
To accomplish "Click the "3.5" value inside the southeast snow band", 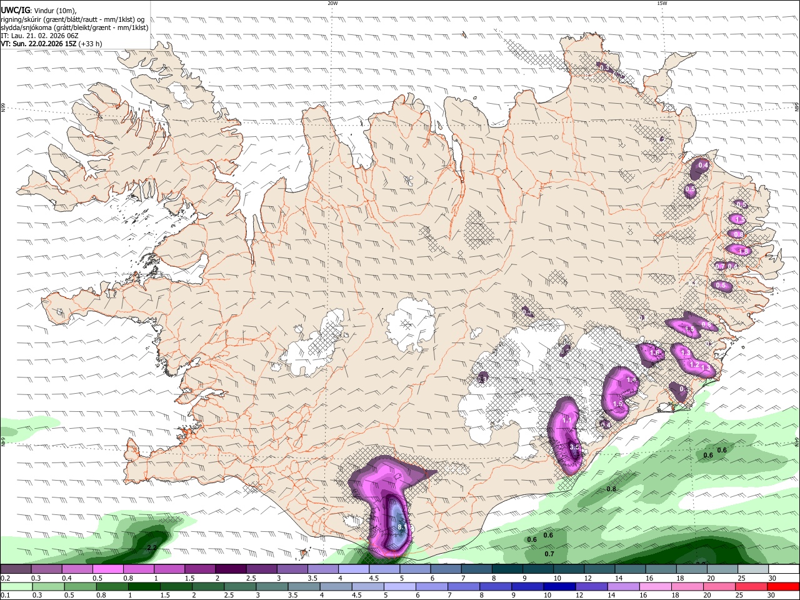I will pos(575,447).
